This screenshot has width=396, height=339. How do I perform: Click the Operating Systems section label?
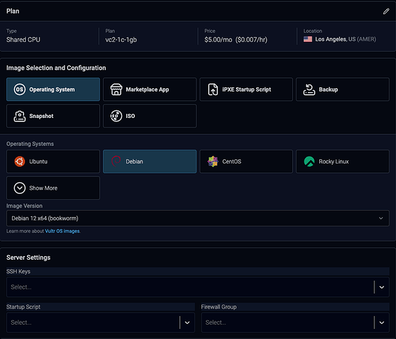[30, 144]
